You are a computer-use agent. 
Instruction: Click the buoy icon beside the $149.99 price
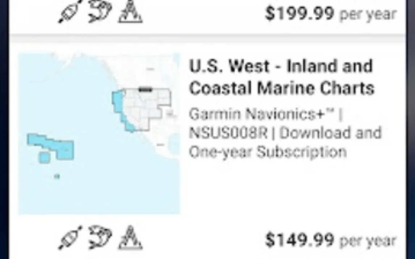point(131,237)
